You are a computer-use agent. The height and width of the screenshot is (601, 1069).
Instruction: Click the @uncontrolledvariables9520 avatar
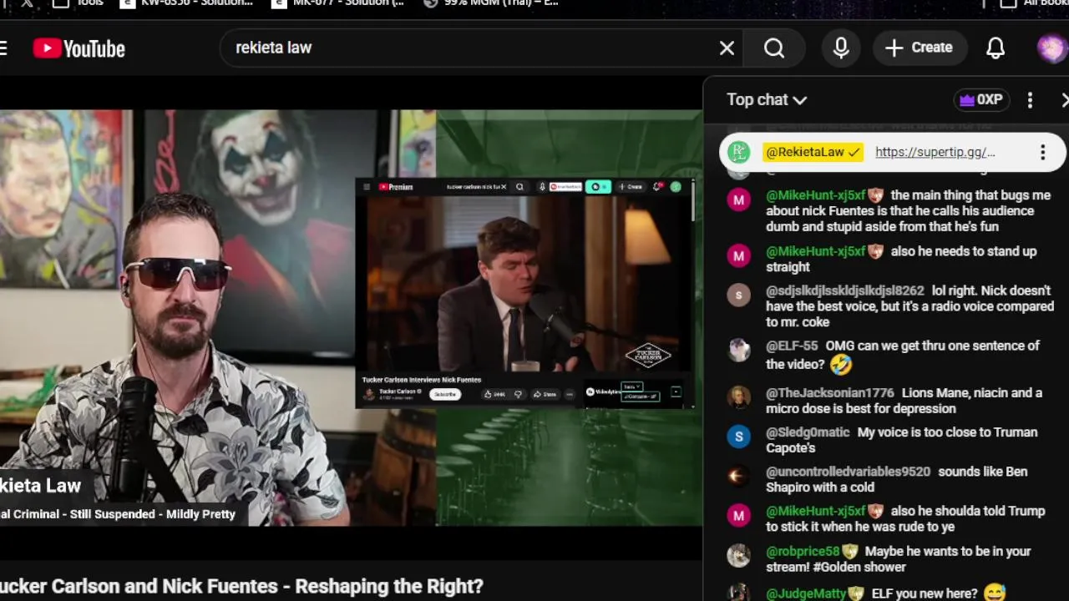pos(738,476)
